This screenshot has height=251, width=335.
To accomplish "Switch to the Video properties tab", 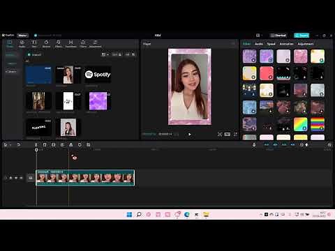I will 246,44.
